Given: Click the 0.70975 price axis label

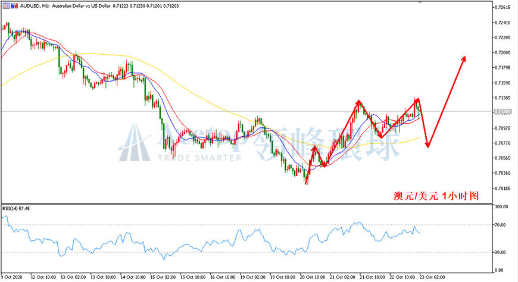Looking at the screenshot, I should [x=503, y=128].
